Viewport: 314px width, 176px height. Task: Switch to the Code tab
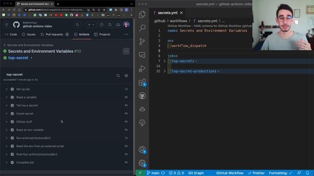pos(11,34)
